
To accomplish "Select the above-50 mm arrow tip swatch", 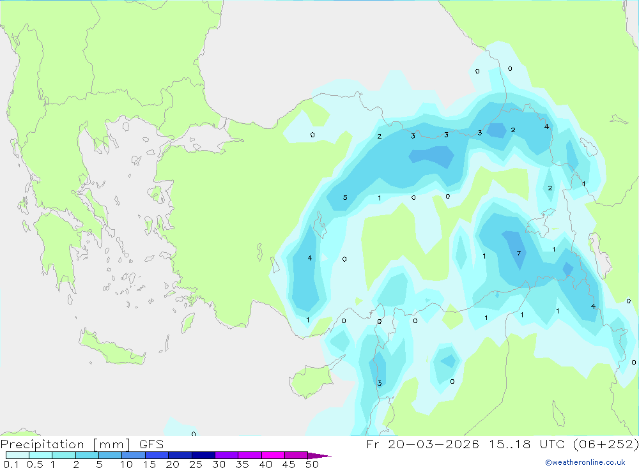I will (319, 456).
